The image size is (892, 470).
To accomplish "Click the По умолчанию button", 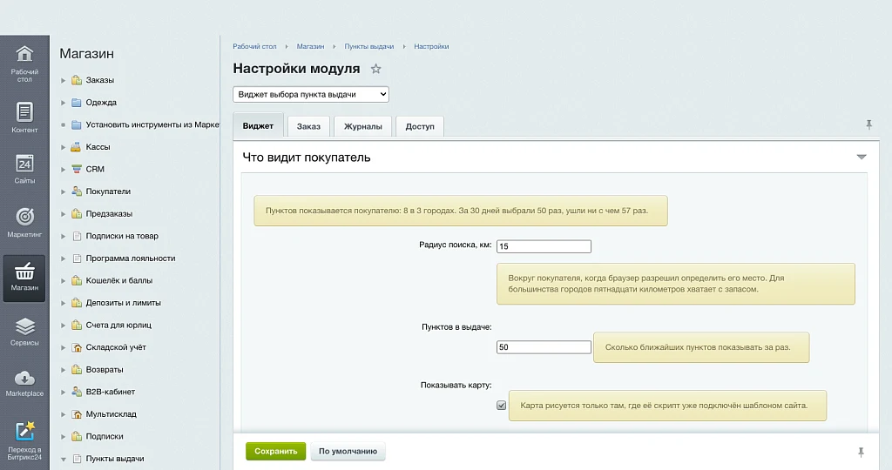I will 348,451.
